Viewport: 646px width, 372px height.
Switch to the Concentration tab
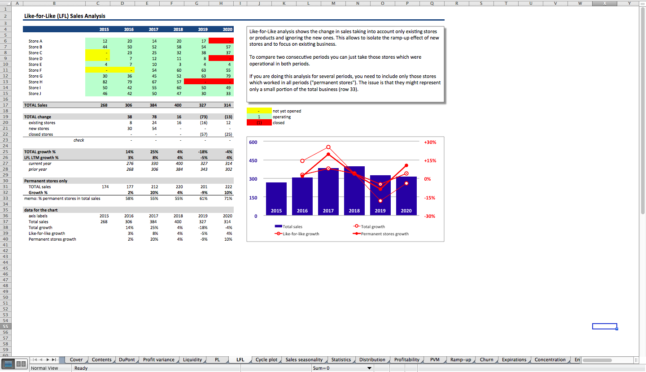(550, 360)
